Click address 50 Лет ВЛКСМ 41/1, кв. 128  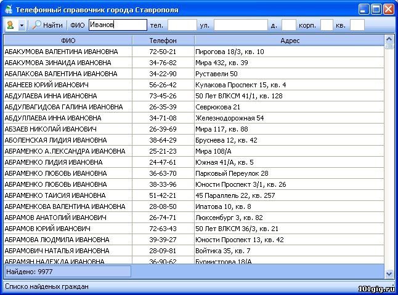239,96
